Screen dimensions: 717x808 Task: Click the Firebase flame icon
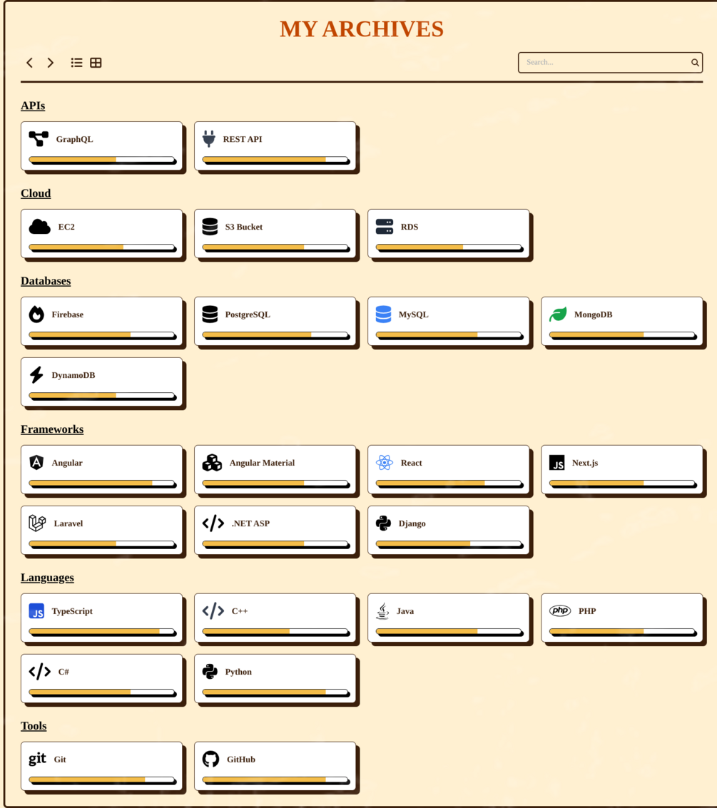tap(36, 314)
